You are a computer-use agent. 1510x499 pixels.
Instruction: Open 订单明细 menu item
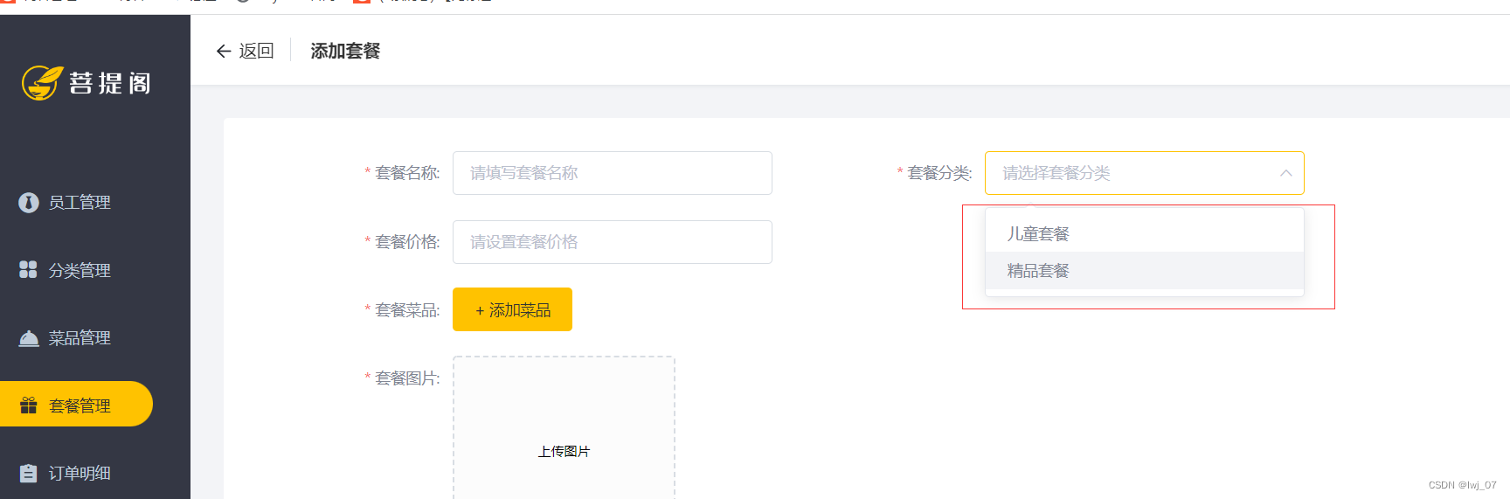pos(80,473)
